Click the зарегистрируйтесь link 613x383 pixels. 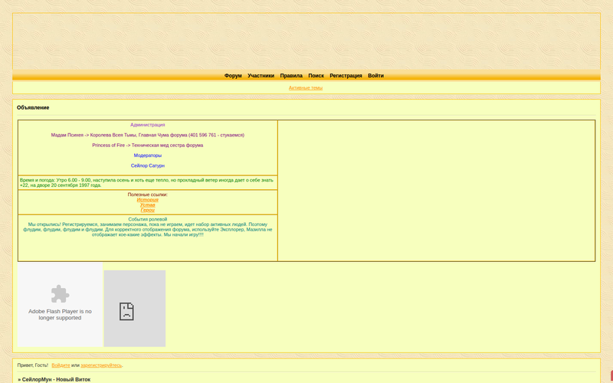point(101,365)
